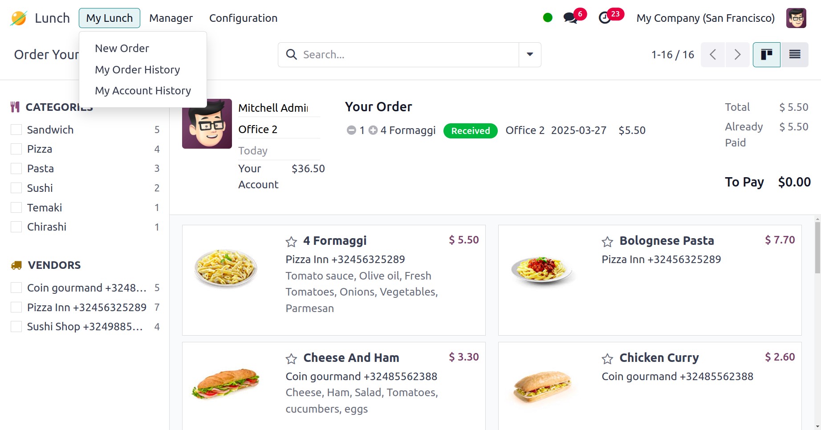Enable the Sushi category checkbox
This screenshot has height=430, width=821.
pos(16,188)
